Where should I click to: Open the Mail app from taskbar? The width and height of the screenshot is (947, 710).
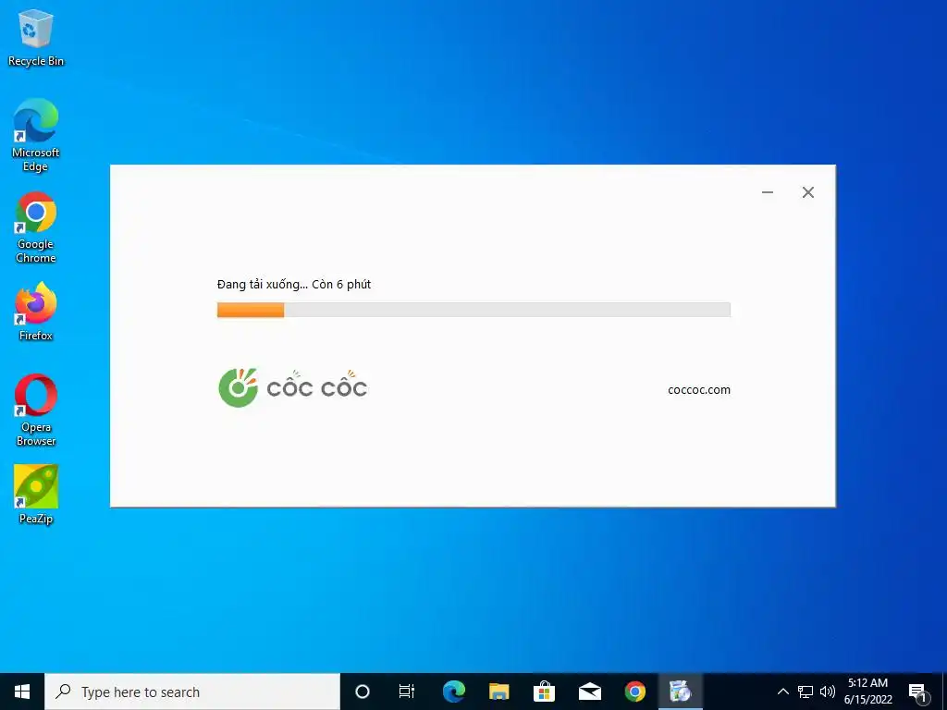click(589, 692)
